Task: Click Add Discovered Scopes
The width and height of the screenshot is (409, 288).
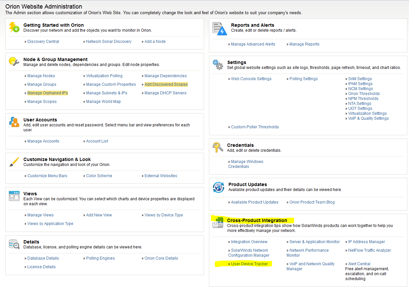Action: tap(166, 84)
